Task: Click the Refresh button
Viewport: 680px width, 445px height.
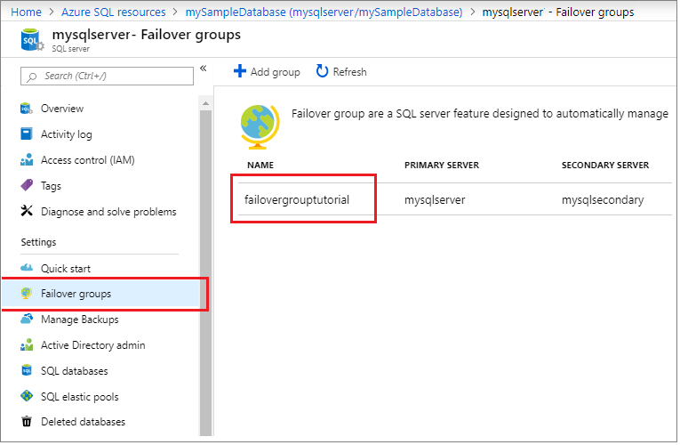Action: 341,71
